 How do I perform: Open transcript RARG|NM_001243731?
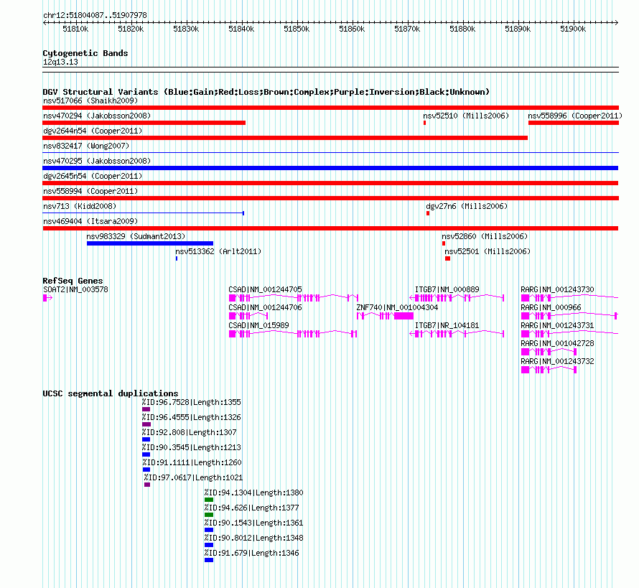tap(570, 334)
